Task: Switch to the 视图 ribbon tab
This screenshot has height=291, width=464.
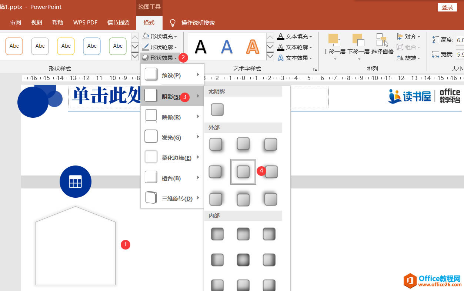Action: tap(36, 22)
